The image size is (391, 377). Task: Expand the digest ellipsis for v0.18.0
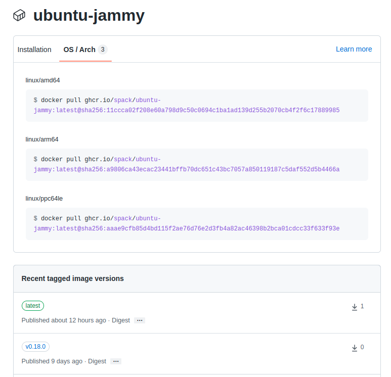[116, 361]
